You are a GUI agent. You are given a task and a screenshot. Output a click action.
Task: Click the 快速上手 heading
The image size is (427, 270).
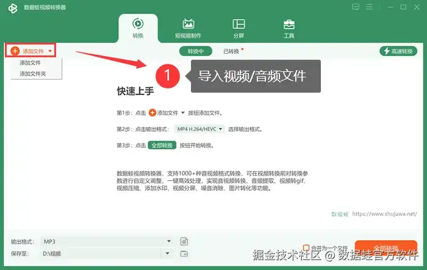(x=135, y=91)
